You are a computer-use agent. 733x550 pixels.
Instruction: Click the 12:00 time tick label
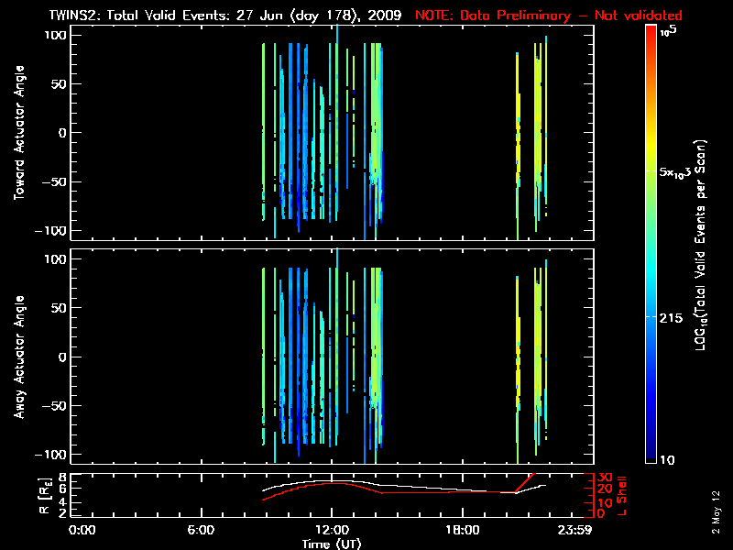[331, 531]
